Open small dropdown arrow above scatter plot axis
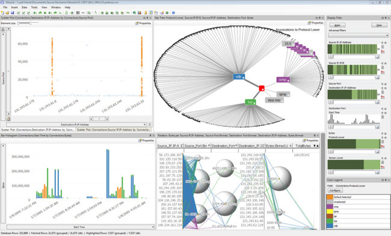This screenshot has height=236, width=391. pyautogui.click(x=8, y=29)
